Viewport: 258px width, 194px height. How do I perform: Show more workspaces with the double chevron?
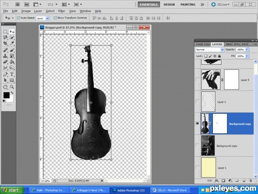point(203,4)
